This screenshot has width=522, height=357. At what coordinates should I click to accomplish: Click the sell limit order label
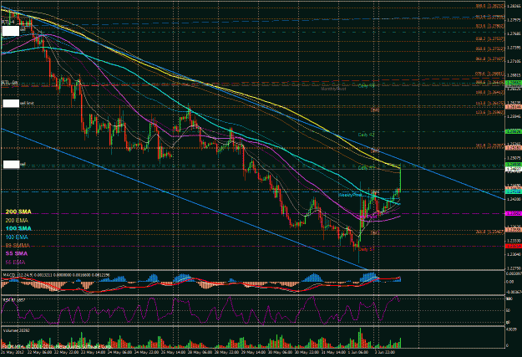click(27, 104)
